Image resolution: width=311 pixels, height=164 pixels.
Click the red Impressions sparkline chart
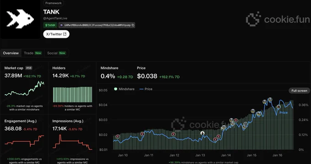pos(72,142)
